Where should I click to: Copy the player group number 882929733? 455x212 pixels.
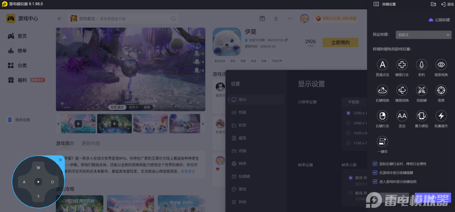click(286, 40)
